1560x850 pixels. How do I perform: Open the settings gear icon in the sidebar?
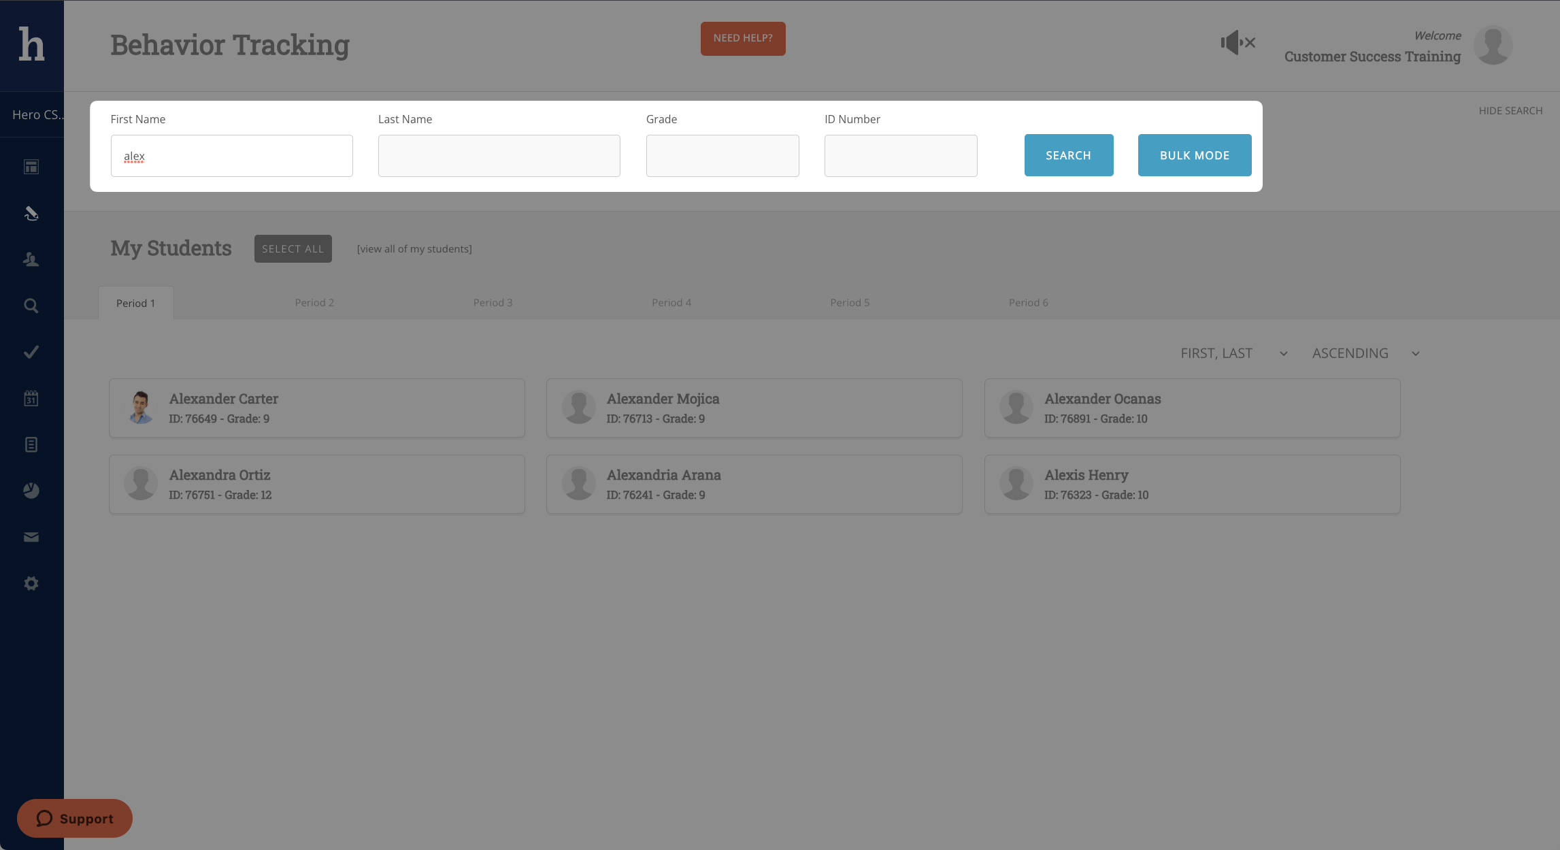pyautogui.click(x=31, y=583)
